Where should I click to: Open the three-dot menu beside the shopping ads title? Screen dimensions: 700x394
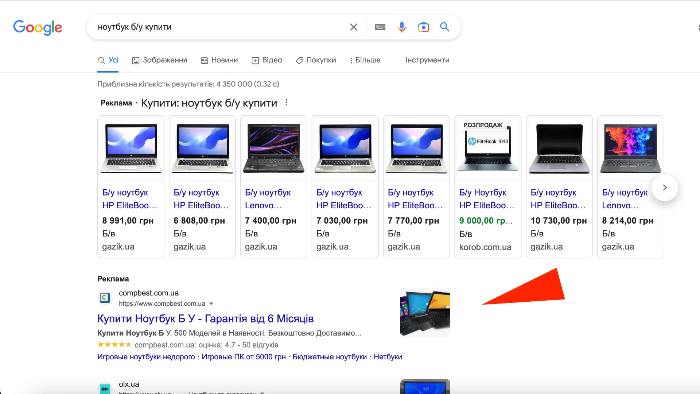[287, 103]
